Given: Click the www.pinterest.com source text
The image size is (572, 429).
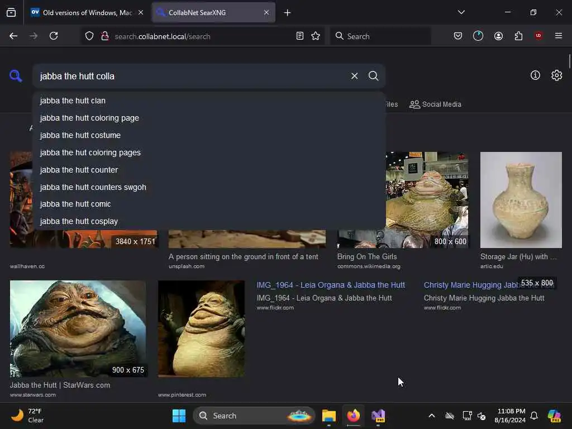Looking at the screenshot, I should [182, 395].
